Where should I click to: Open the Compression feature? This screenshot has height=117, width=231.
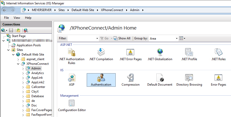(x=131, y=80)
